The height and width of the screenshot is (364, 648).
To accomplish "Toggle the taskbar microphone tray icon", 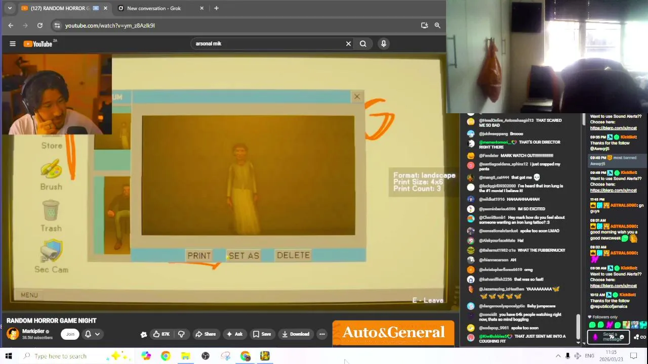I will tap(568, 356).
